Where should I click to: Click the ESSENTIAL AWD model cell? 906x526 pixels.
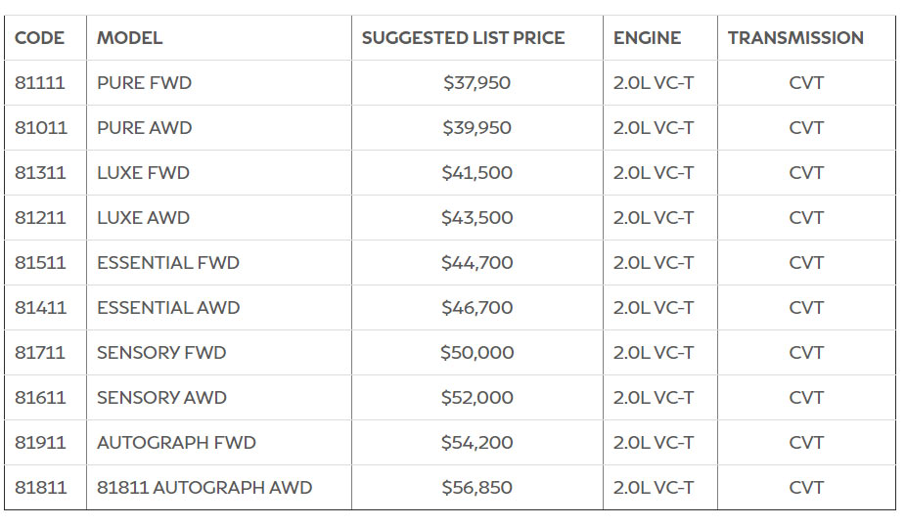[x=168, y=308]
